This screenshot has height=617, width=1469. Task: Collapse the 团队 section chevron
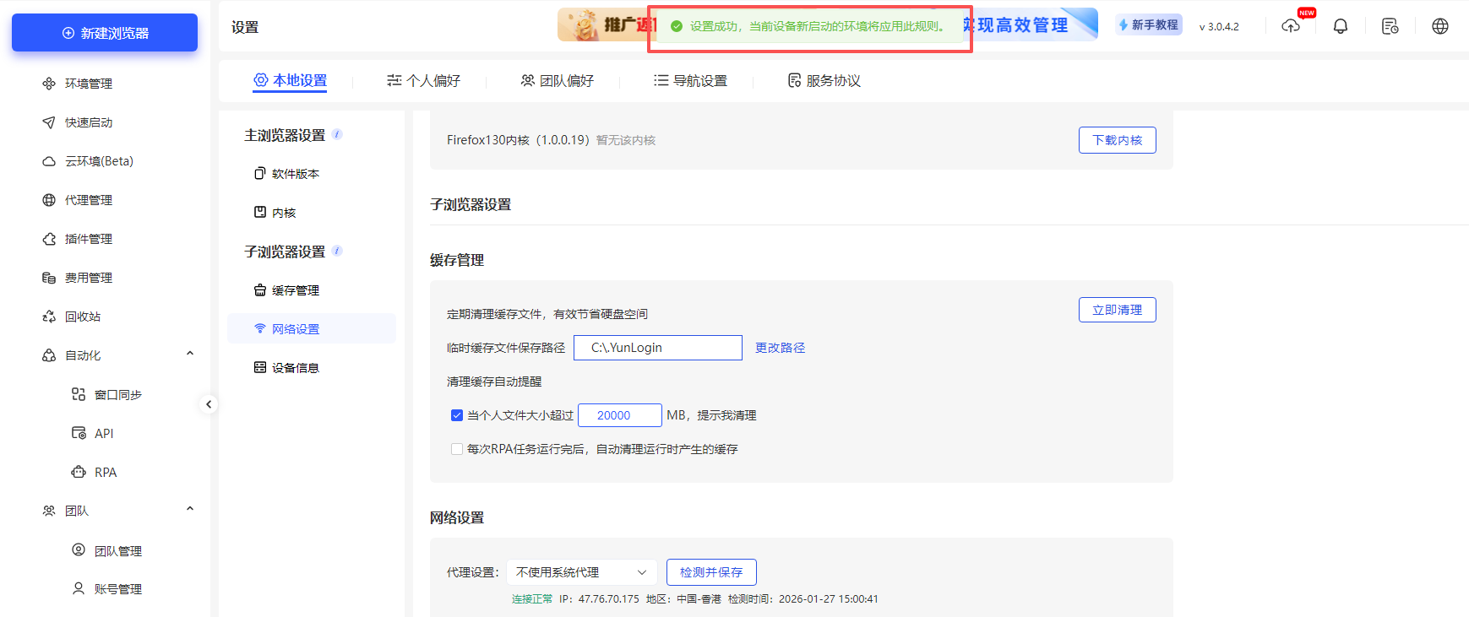pyautogui.click(x=190, y=509)
